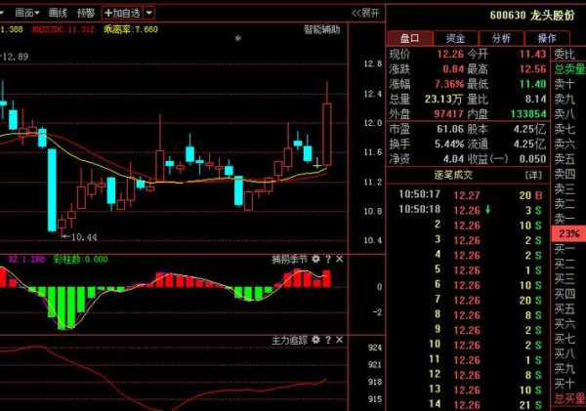The image size is (586, 411).
Task: Expand the arrow next to 加自选
Action: [148, 14]
